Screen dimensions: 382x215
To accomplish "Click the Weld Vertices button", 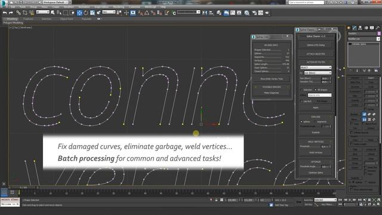I will click(x=316, y=153).
